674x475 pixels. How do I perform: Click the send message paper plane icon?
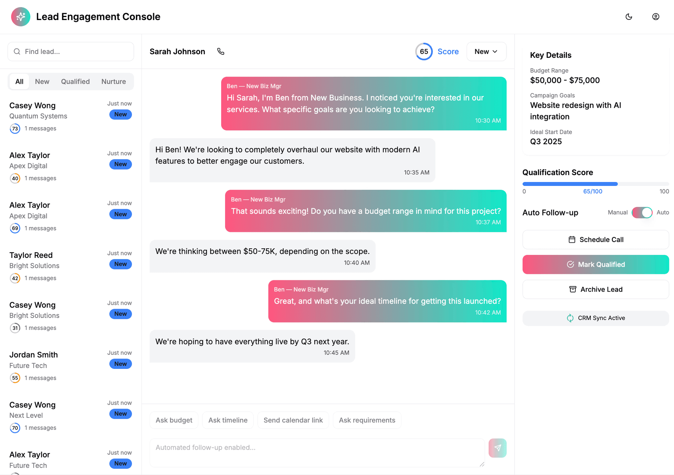click(497, 448)
